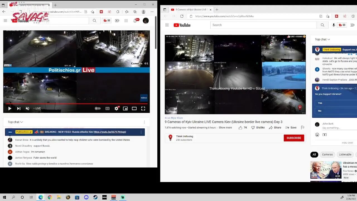Viewport: 357px width, 201px height.
Task: Play the video in left window
Action: 9,109
